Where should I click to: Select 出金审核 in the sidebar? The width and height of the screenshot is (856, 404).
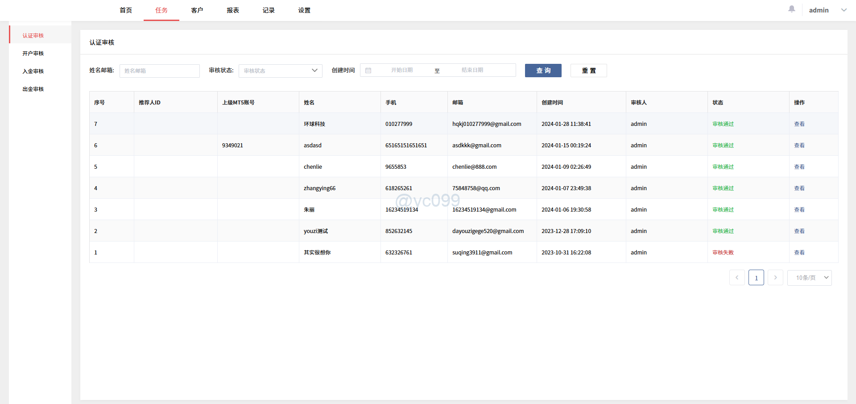(33, 88)
